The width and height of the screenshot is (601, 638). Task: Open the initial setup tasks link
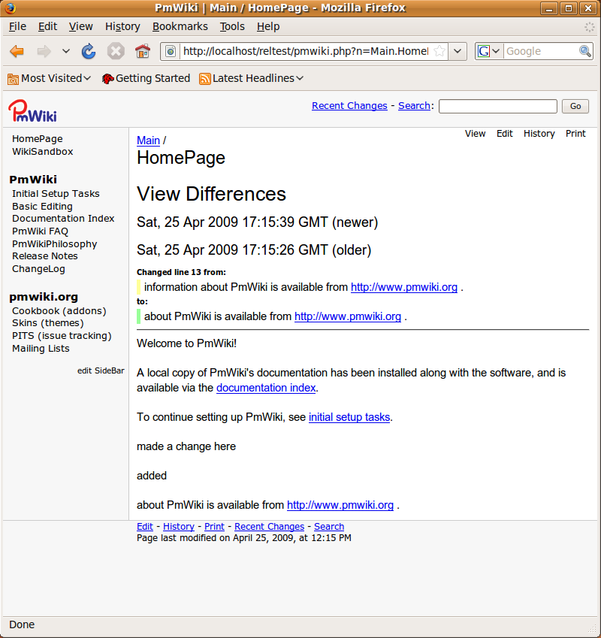349,417
